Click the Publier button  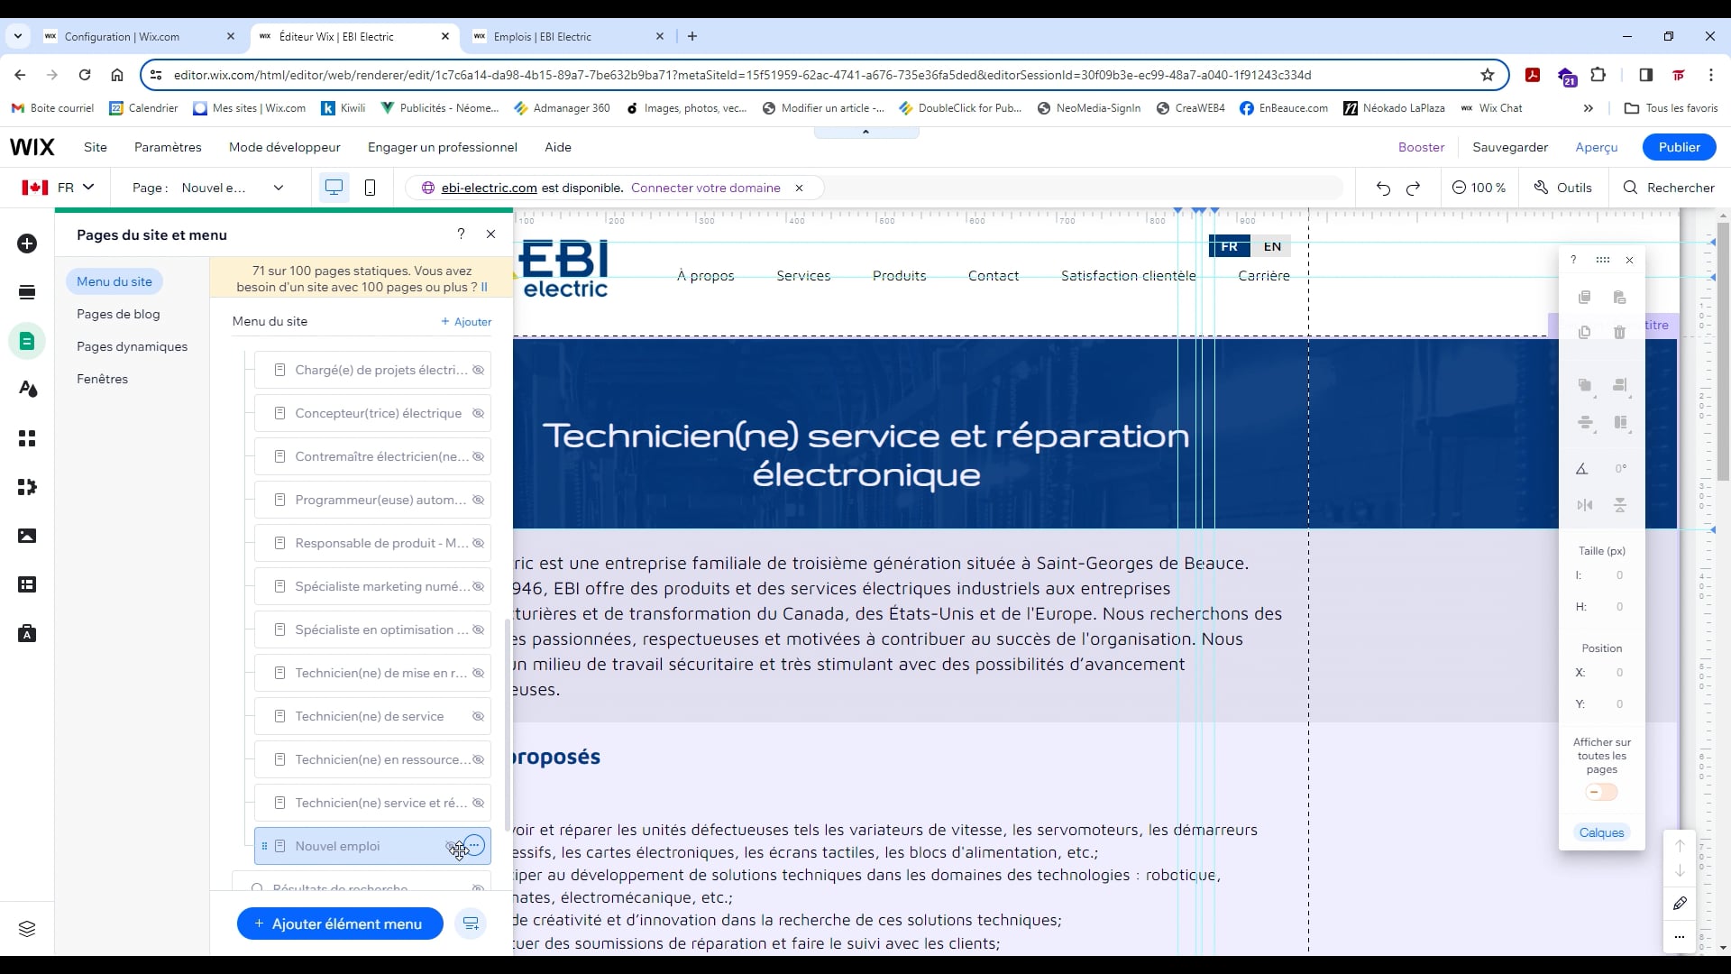(x=1679, y=147)
